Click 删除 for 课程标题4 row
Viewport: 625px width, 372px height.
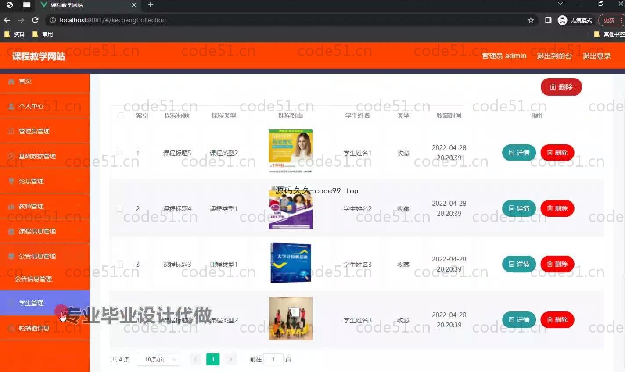[557, 208]
